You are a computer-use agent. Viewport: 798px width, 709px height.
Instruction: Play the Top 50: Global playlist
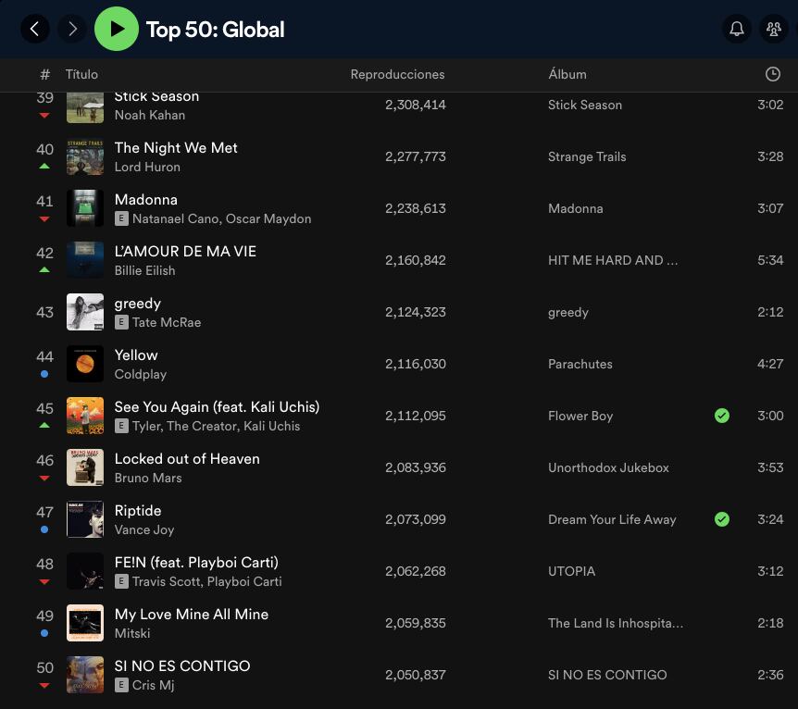click(117, 28)
